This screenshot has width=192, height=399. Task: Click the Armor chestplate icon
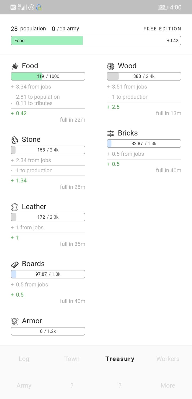[15, 321]
